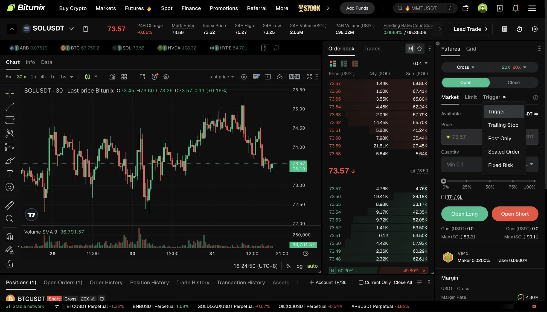Tick the Current Only checkbox

pyautogui.click(x=361, y=282)
